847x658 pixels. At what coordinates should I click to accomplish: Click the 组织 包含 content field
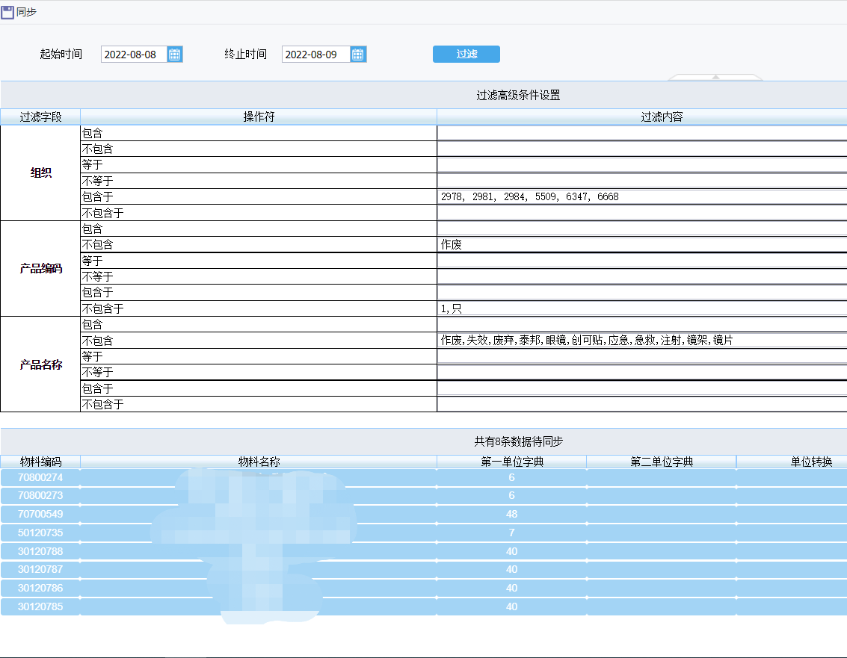(642, 133)
